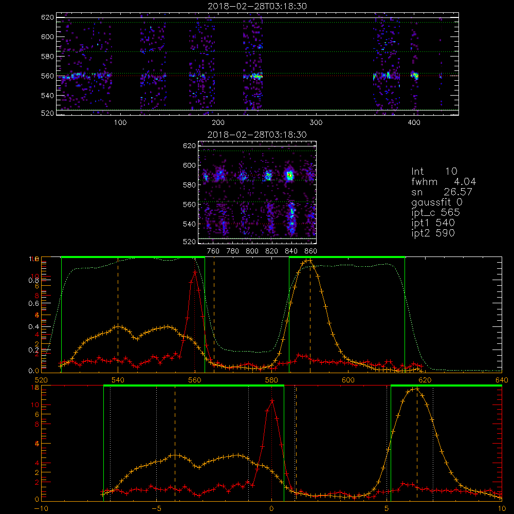This screenshot has width=514, height=514.
Task: Click the x-axis label -5 of the bottom plot
Action: tap(156, 508)
